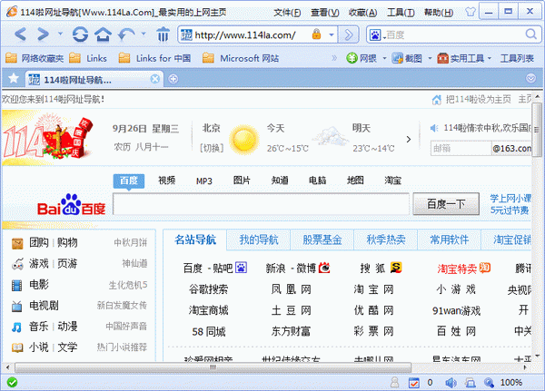
Task: Open the 工具(T) menu
Action: 401,13
